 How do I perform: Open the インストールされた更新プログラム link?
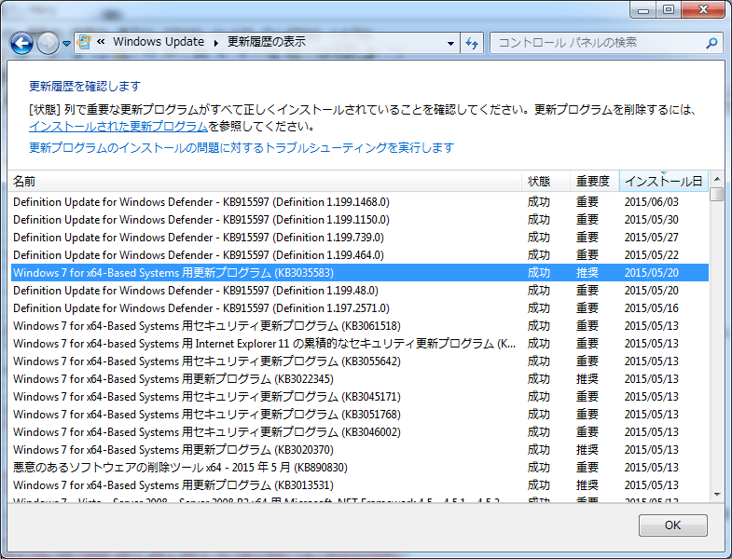click(118, 127)
